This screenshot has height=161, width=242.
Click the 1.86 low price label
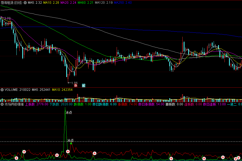[74, 83]
